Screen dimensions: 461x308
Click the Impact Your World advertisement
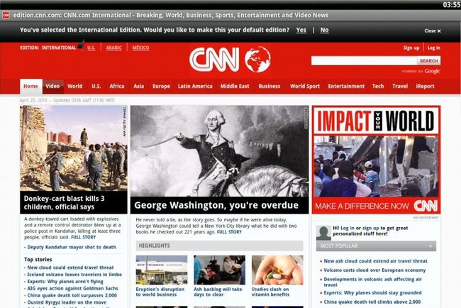click(376, 160)
